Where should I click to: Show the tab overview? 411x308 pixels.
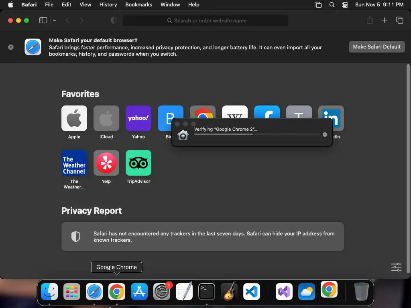pyautogui.click(x=399, y=20)
